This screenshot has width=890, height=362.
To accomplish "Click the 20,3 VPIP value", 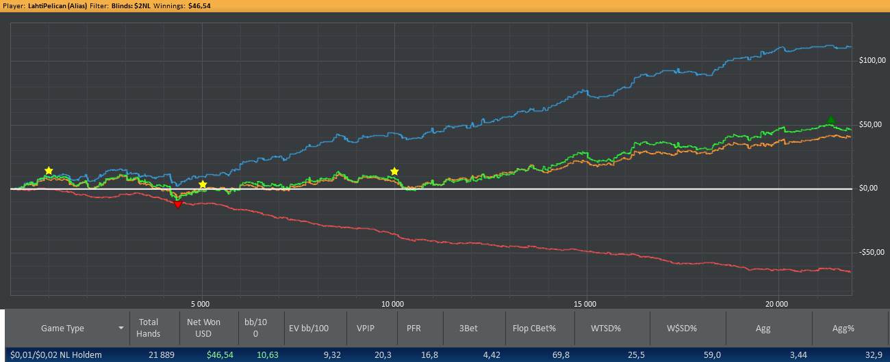I will click(383, 355).
